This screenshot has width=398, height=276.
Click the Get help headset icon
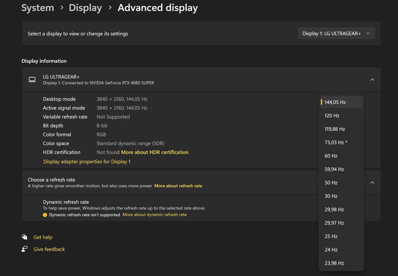(x=24, y=237)
